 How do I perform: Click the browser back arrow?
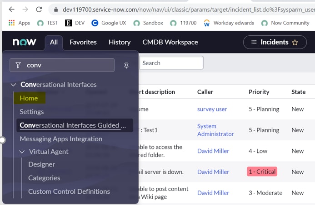click(12, 9)
